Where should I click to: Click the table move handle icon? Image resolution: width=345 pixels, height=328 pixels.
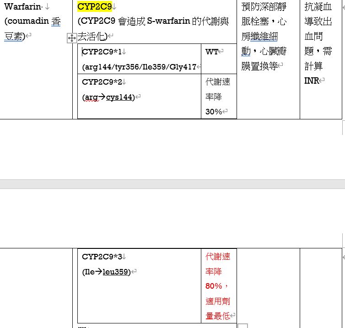click(72, 38)
